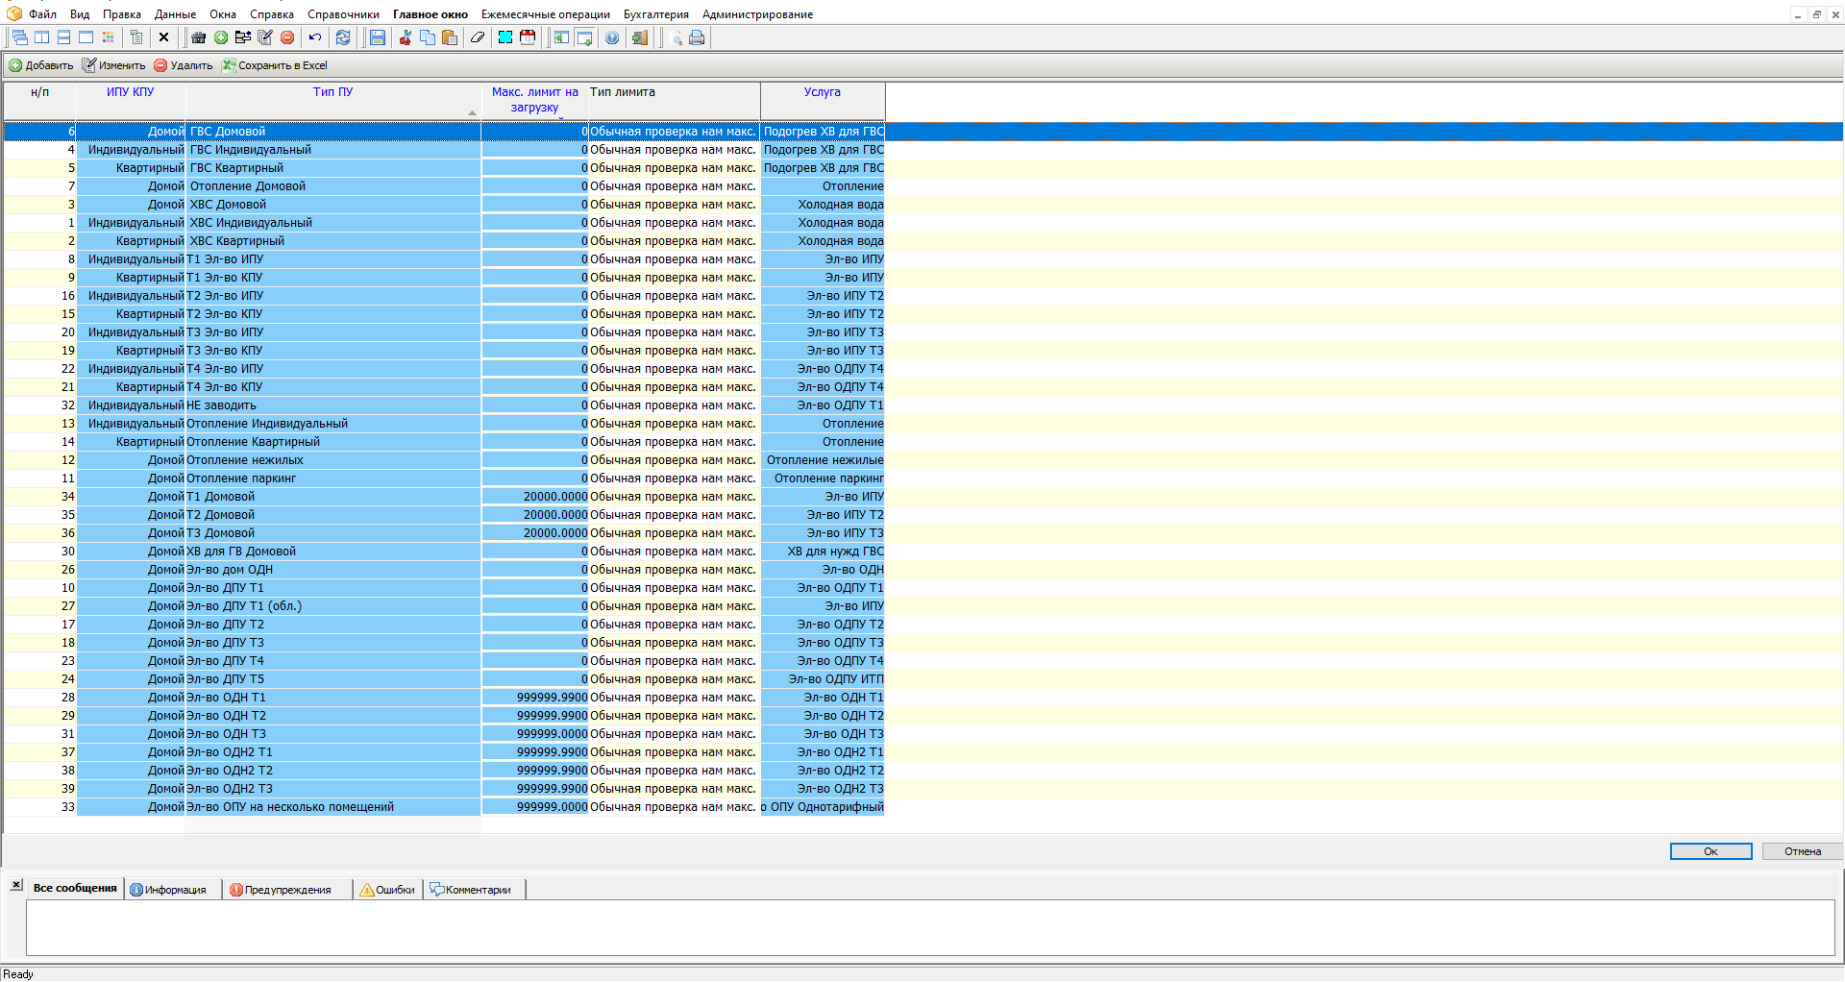1845x982 pixels.
Task: Select the row Эл-во ОДН2 Т3
Action: point(444,789)
